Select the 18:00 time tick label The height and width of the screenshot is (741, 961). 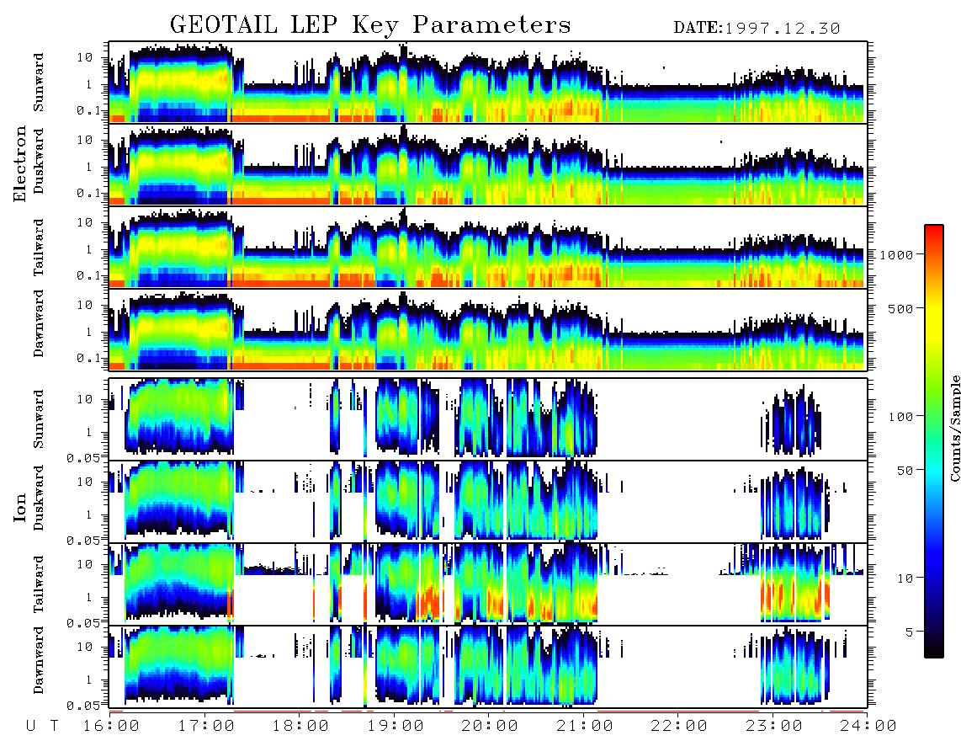point(301,726)
